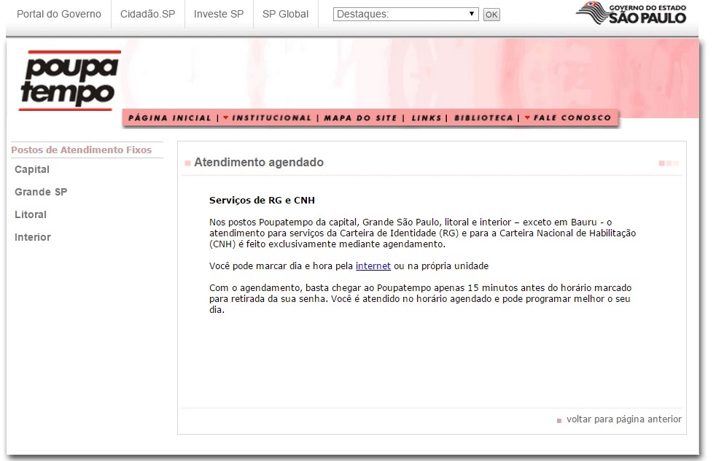724x461 pixels.
Task: Select Interior in the sidebar
Action: 33,237
